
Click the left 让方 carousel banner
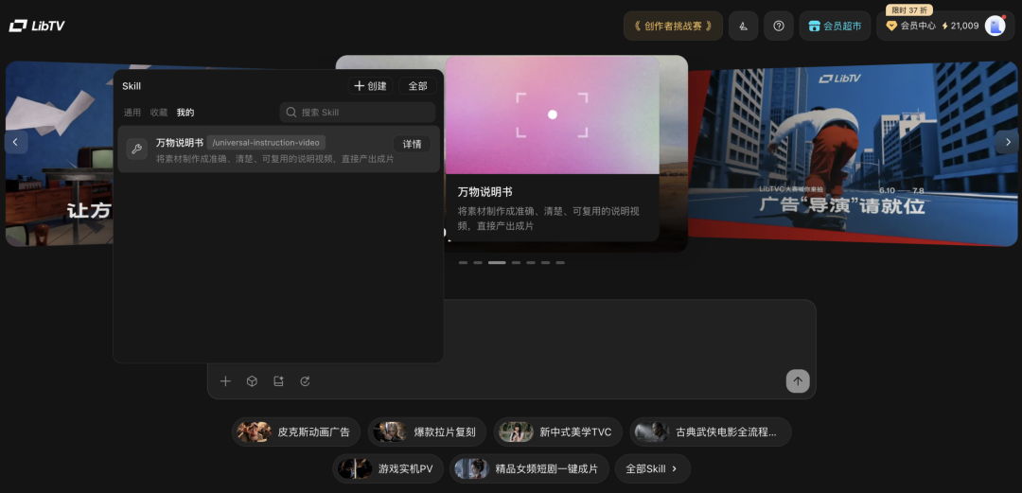click(x=59, y=154)
